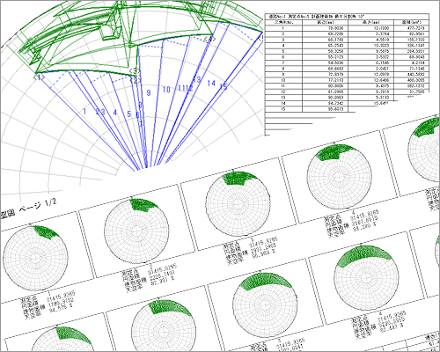Click blue triangle number 1 in the fan diagram
The height and width of the screenshot is (352, 440).
pyautogui.click(x=84, y=112)
